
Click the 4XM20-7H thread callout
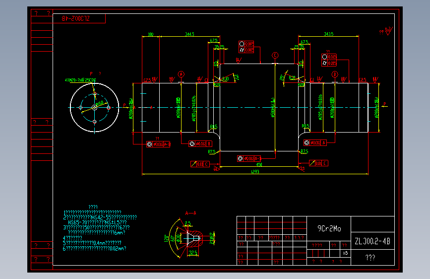click(80, 80)
